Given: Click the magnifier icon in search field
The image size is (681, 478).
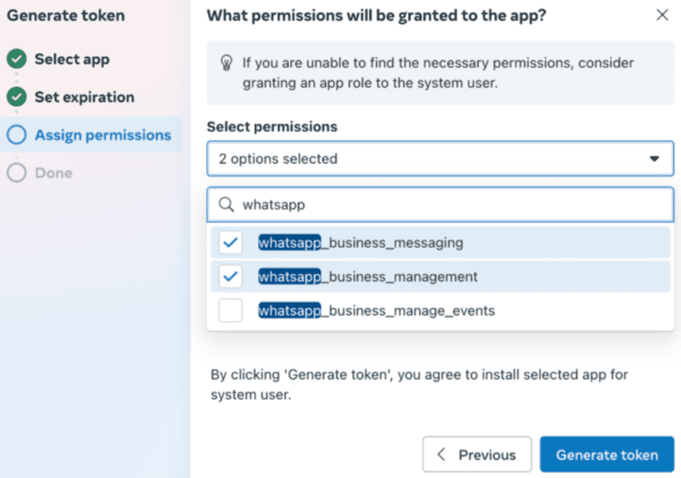Looking at the screenshot, I should (226, 204).
